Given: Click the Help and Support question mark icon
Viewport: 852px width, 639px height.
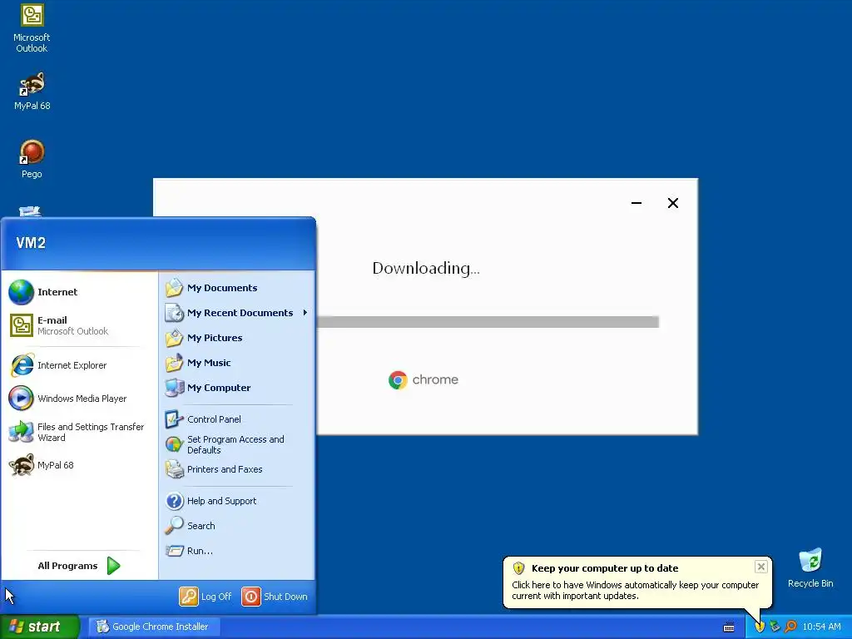Looking at the screenshot, I should pyautogui.click(x=175, y=501).
